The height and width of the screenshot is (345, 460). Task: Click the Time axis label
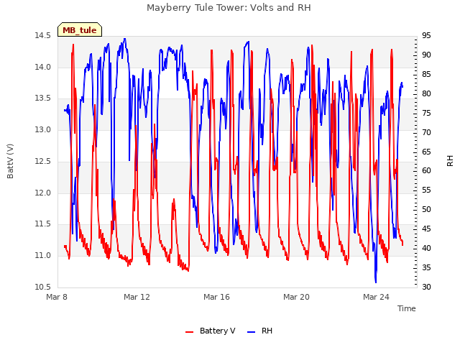tap(406, 308)
